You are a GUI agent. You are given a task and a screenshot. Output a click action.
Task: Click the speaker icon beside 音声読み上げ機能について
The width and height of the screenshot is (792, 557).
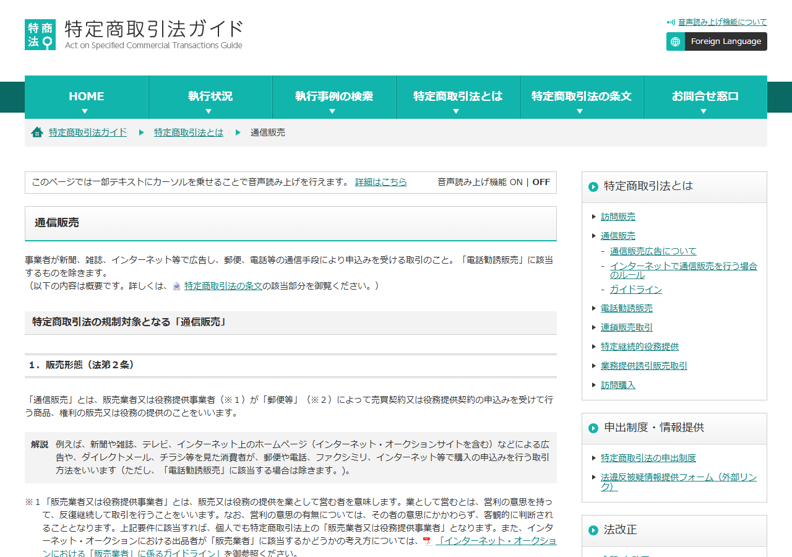click(671, 22)
